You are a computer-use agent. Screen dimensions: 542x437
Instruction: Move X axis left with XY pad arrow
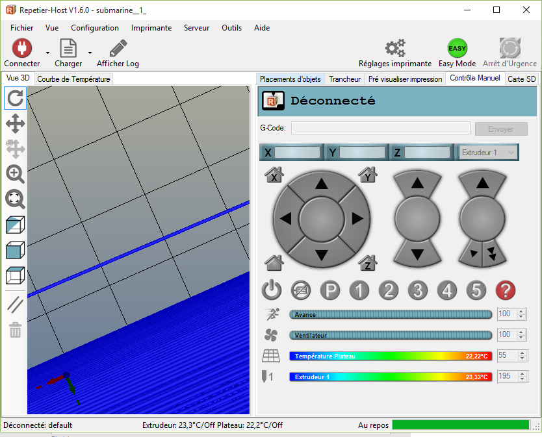pyautogui.click(x=285, y=218)
